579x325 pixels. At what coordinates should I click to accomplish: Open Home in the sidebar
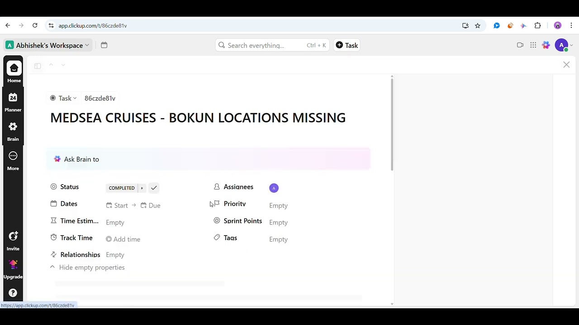click(14, 71)
